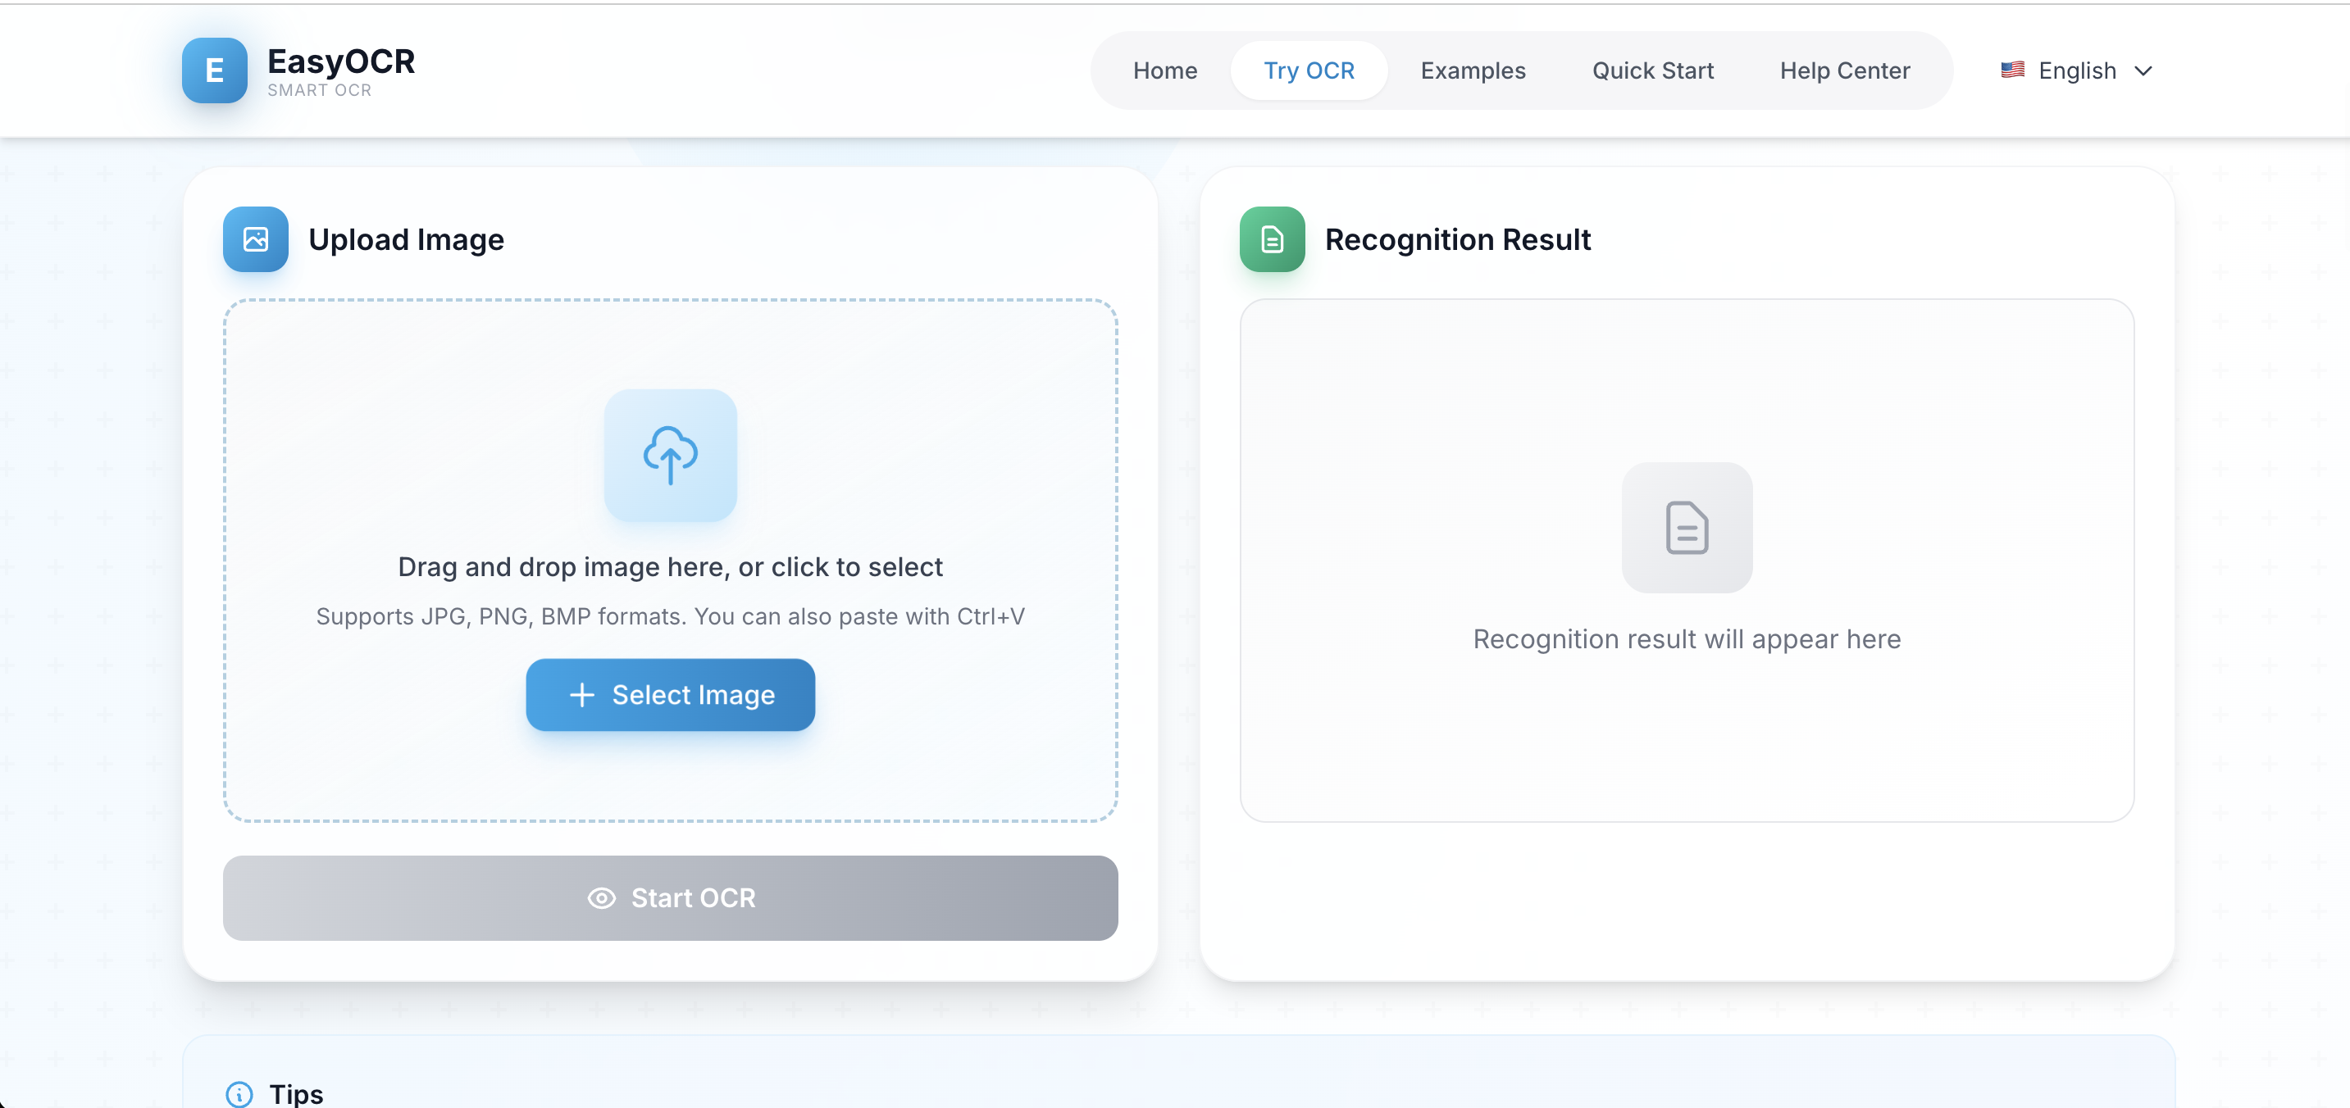
Task: Click the Tips info circle icon
Action: (x=239, y=1093)
